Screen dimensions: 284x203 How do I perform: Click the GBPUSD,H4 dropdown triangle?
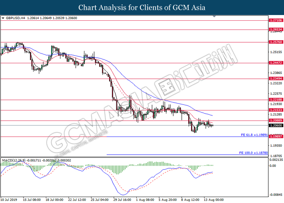pyautogui.click(x=3, y=18)
